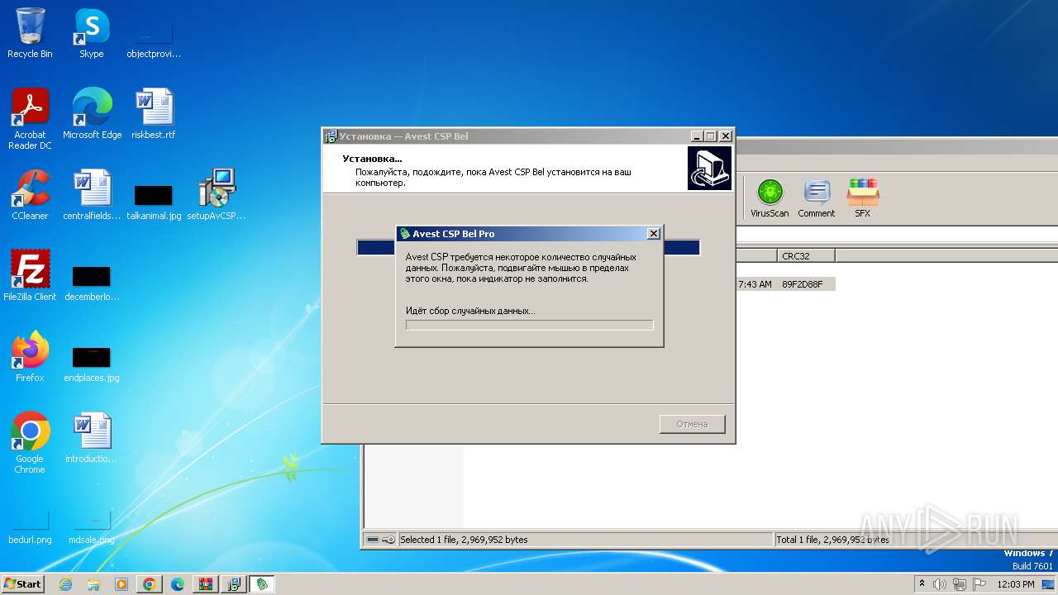The image size is (1058, 595).
Task: Open Chrome from the taskbar
Action: coord(149,584)
